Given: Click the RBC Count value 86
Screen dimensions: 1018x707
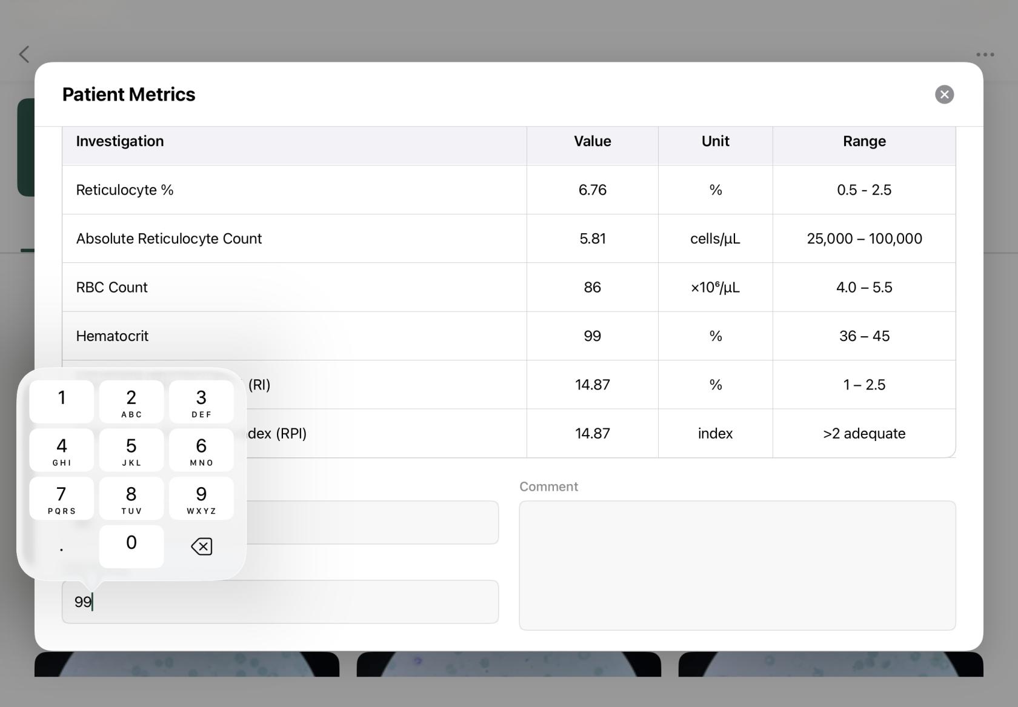Looking at the screenshot, I should tap(593, 288).
